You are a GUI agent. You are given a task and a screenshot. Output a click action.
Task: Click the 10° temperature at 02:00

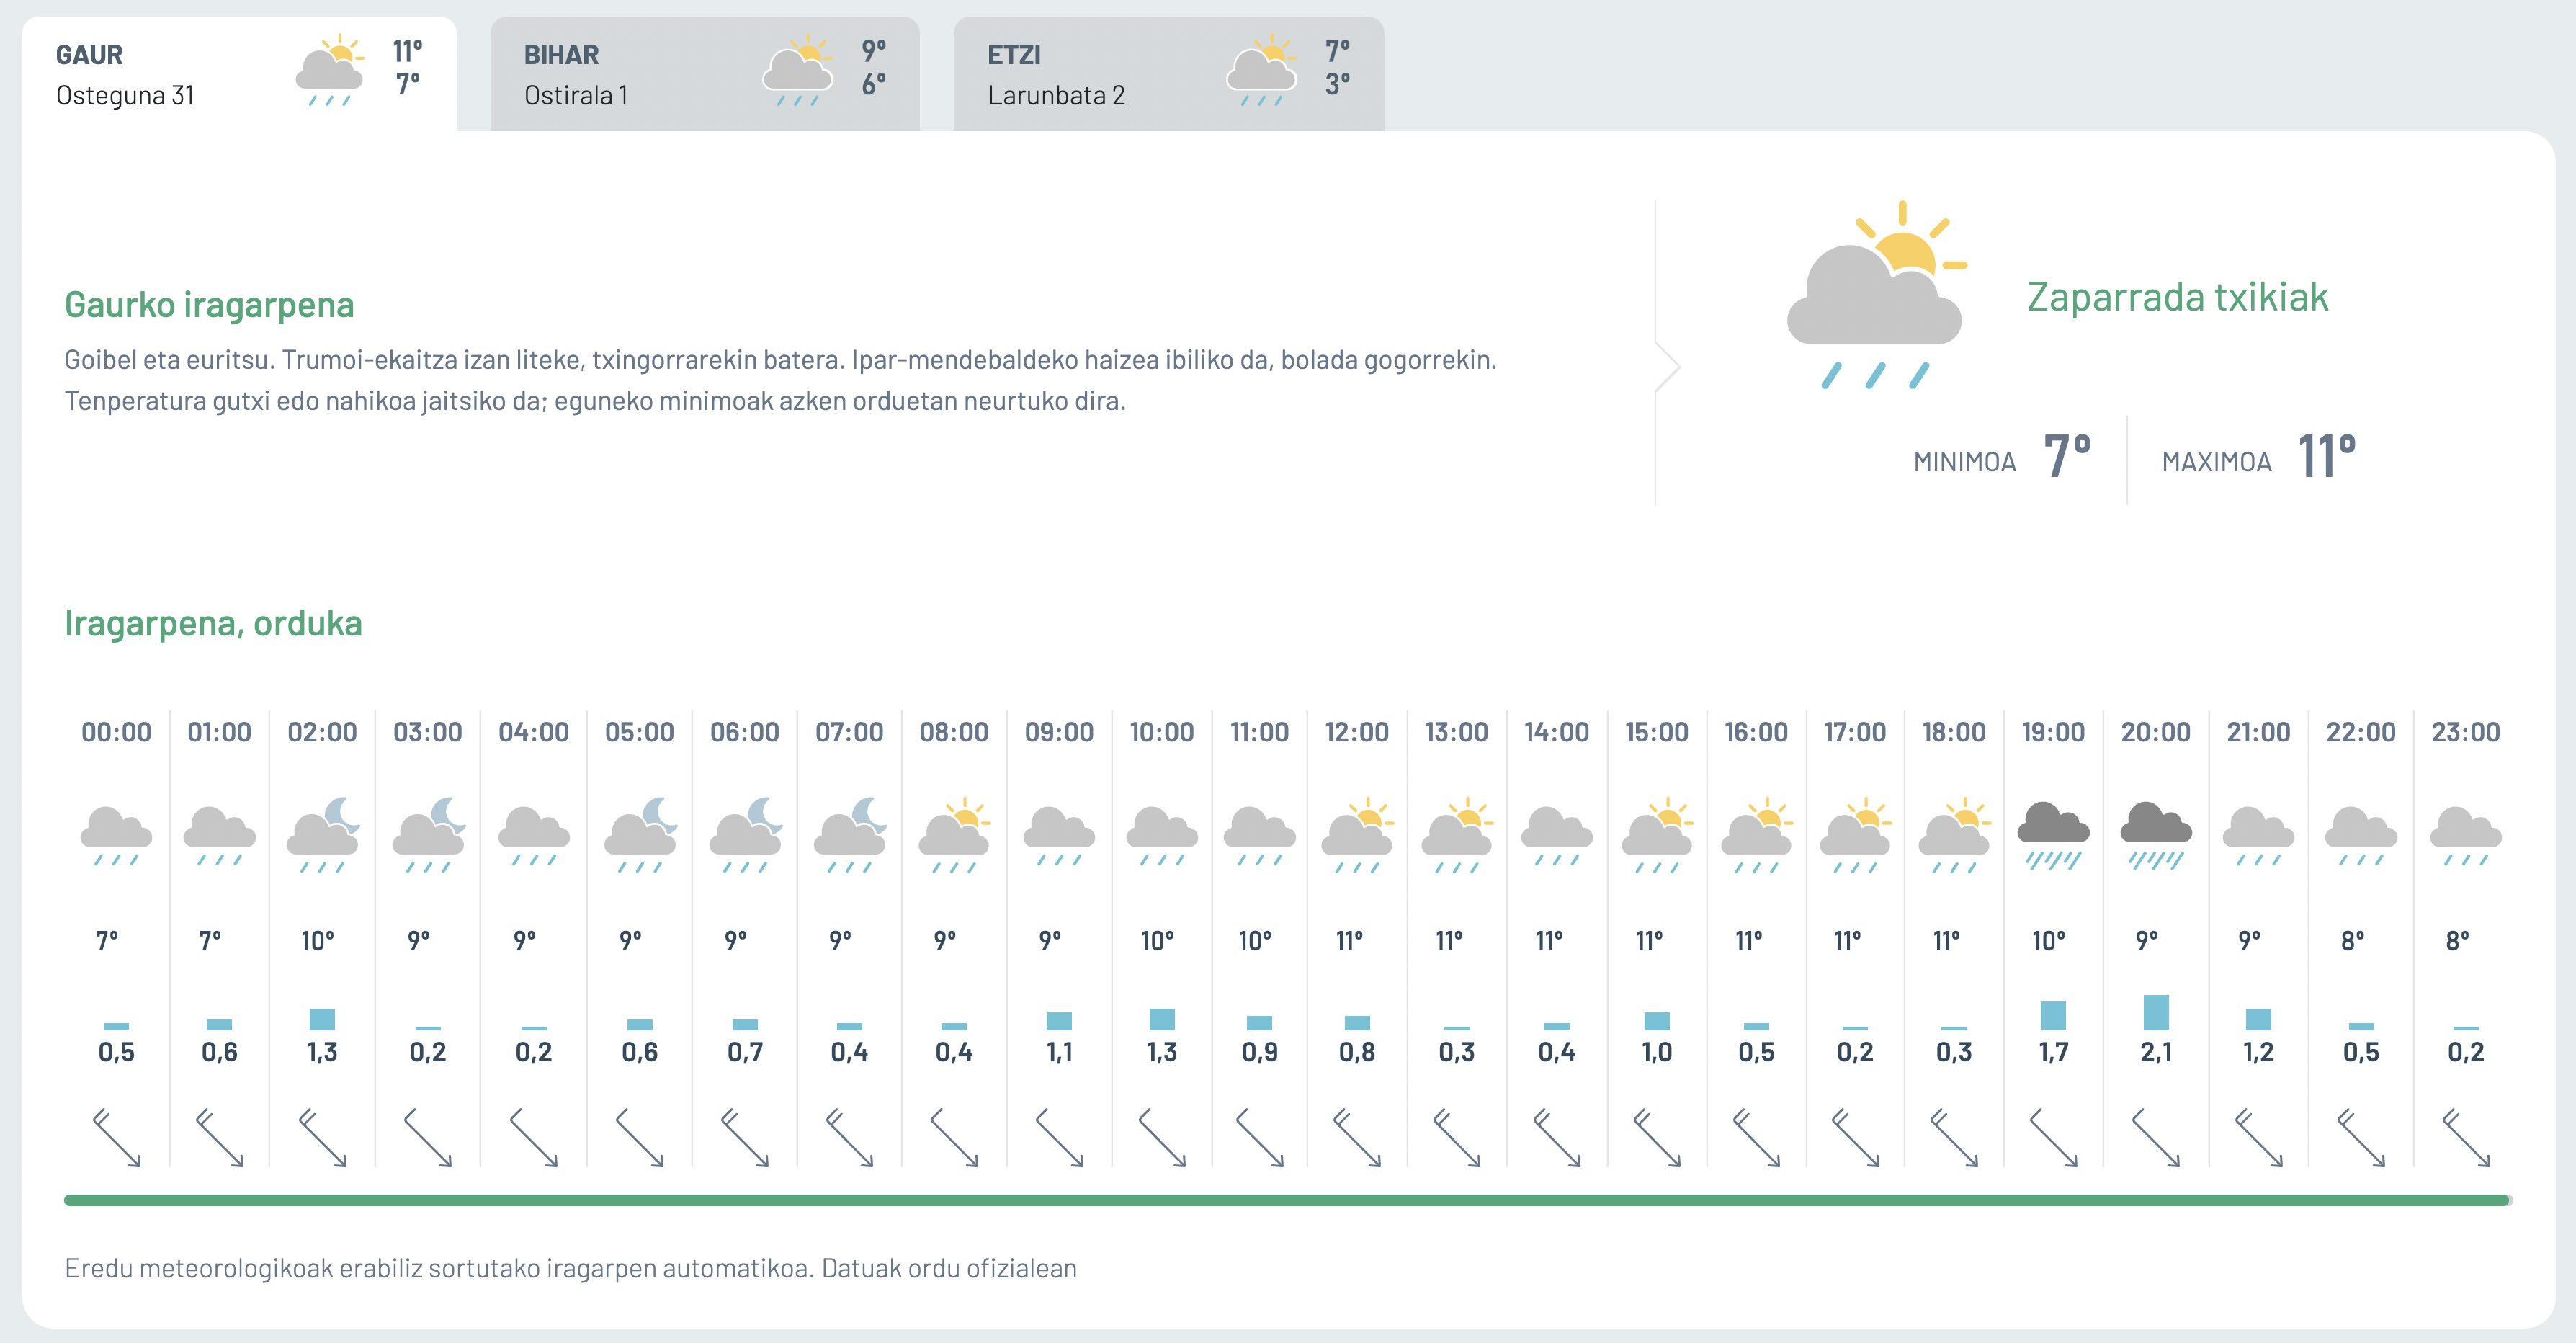pos(318,941)
